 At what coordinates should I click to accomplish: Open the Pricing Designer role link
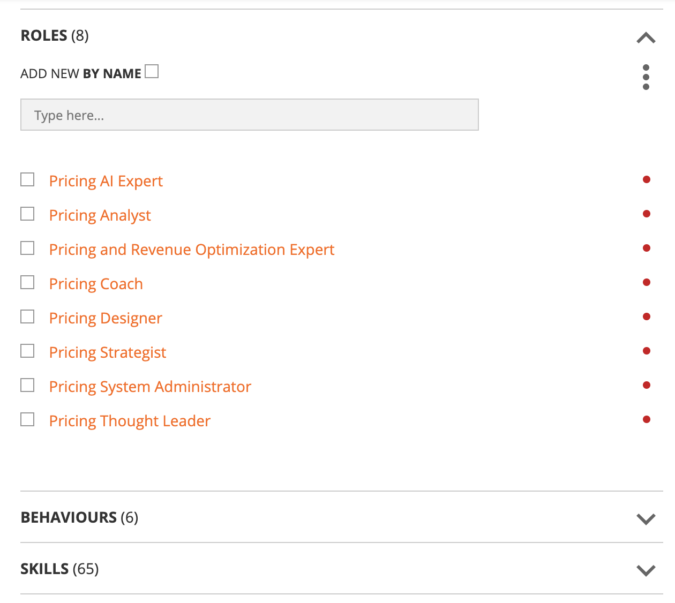tap(106, 318)
